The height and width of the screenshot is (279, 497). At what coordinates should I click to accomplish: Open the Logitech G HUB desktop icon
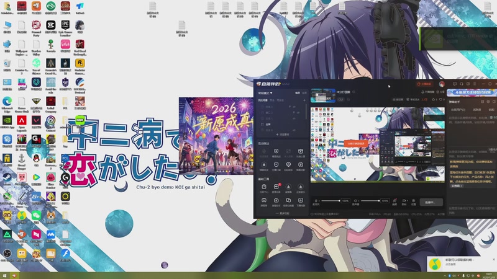[65, 177]
